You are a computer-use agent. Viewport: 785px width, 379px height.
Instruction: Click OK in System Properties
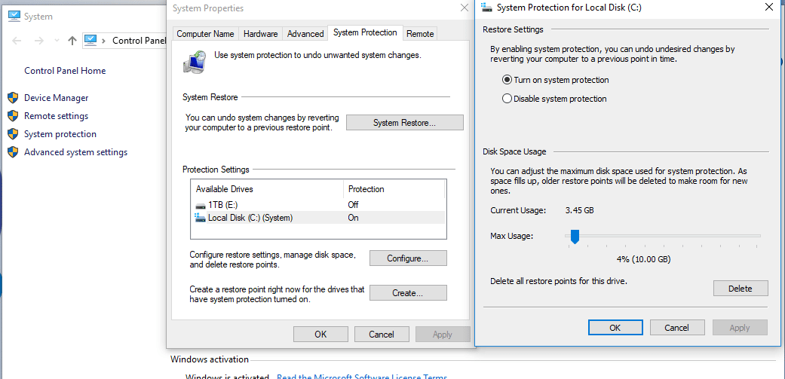[320, 335]
